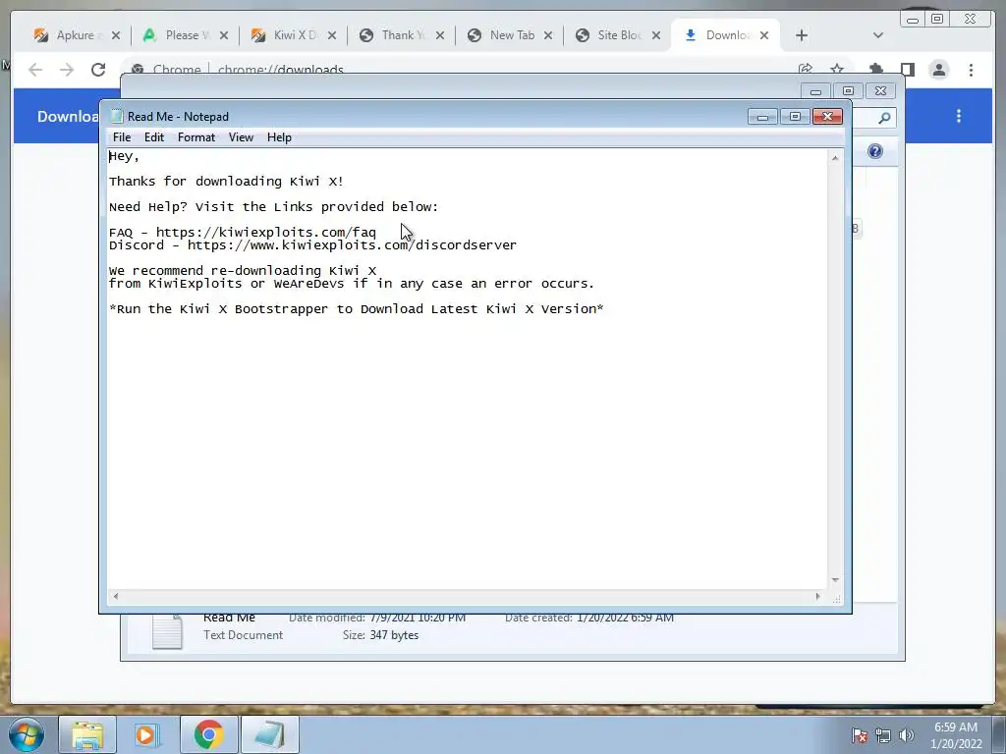1006x754 pixels.
Task: Click the Kiwi X Bootstrapper instruction line
Action: pyautogui.click(x=356, y=309)
